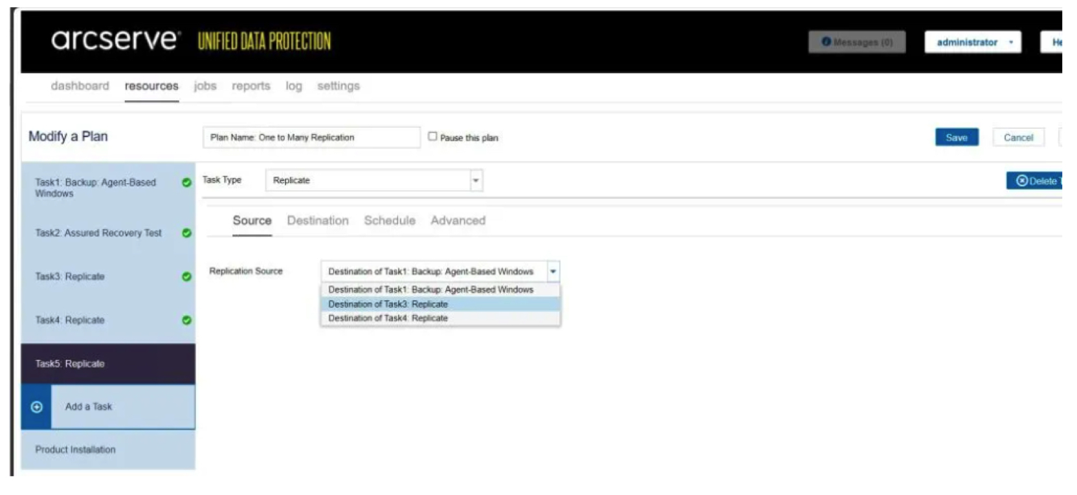Collapse the Replication Source dropdown arrow
This screenshot has width=1077, height=495.
click(x=553, y=271)
